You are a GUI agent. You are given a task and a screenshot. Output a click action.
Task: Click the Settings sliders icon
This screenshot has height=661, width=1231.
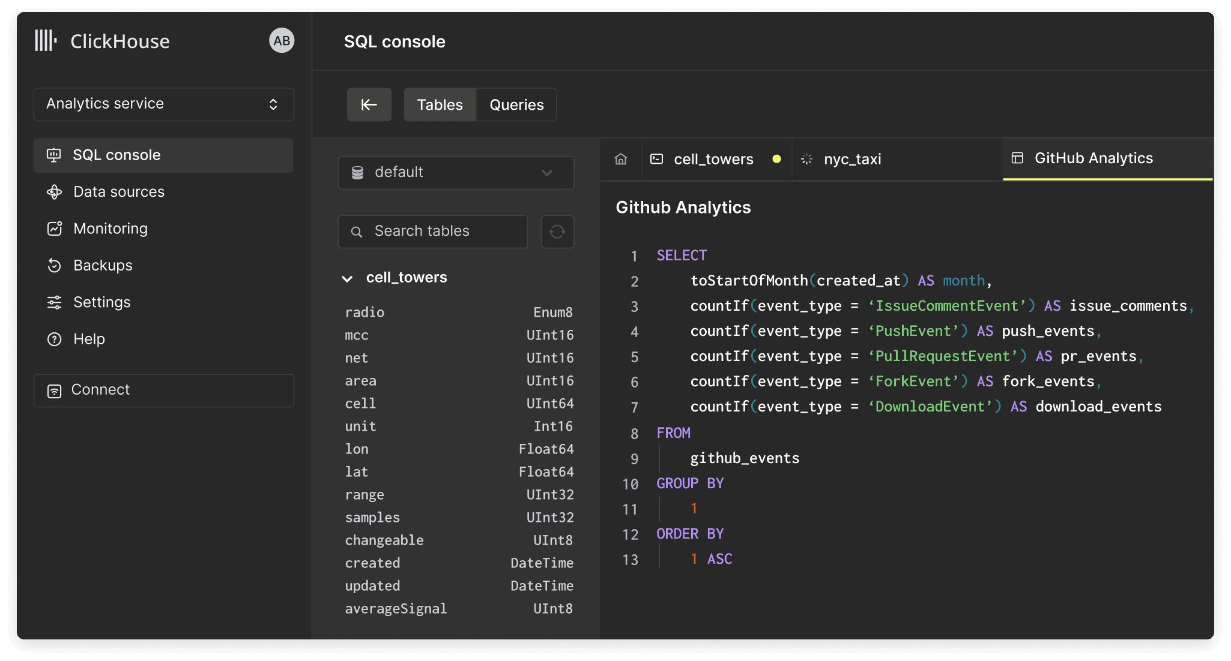point(54,302)
